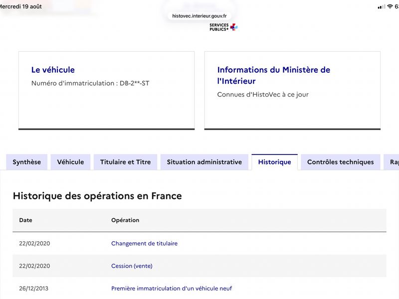
Task: Click the Cession (vente) operation
Action: (x=132, y=266)
